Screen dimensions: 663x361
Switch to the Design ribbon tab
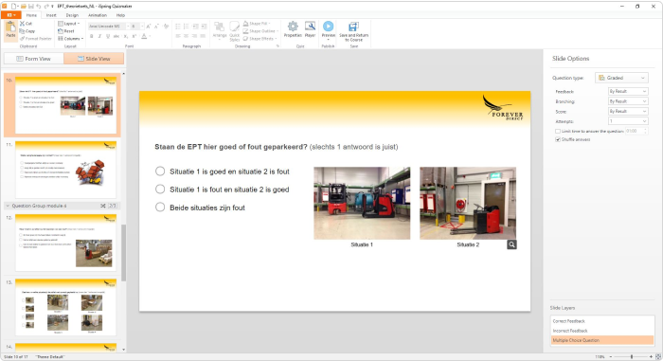coord(72,15)
